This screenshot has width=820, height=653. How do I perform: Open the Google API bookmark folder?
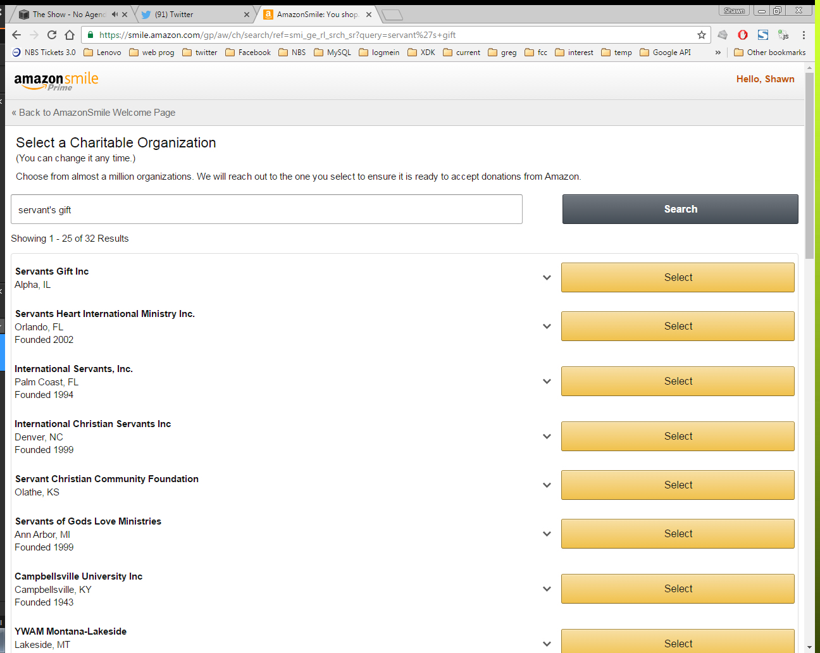665,53
